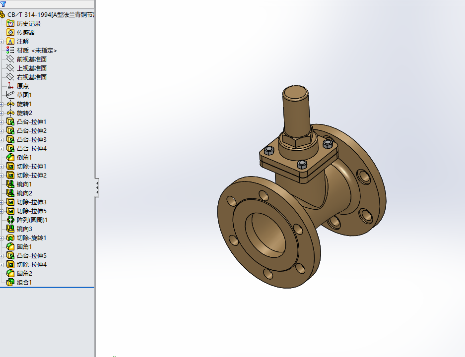465x357 pixels.
Task: Select the CB/T 314-1994 part root icon
Action: [2, 14]
